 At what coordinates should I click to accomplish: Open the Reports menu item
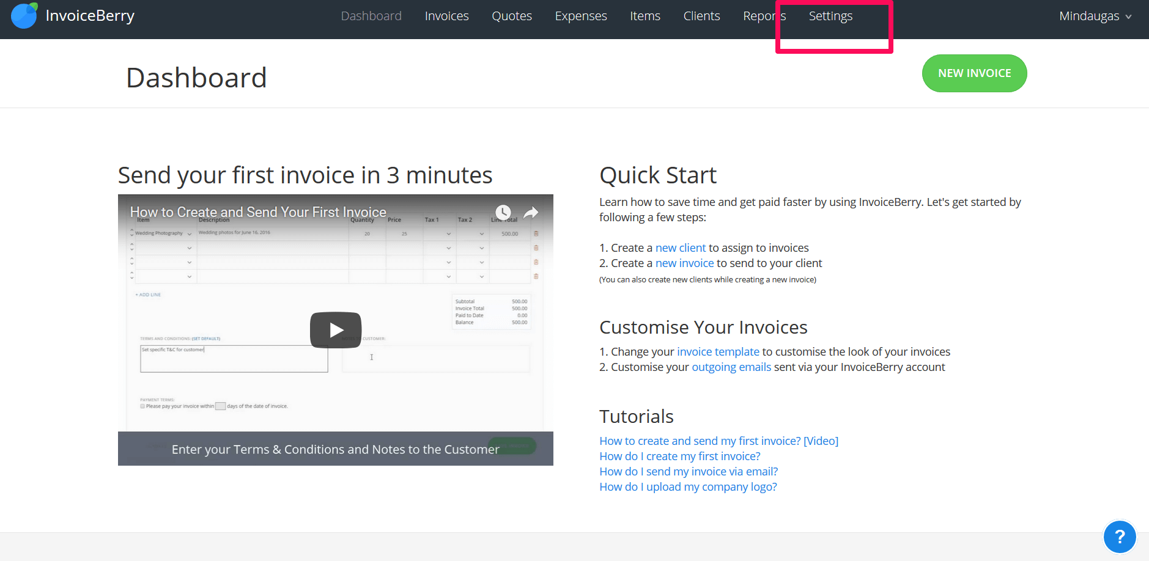pos(764,16)
